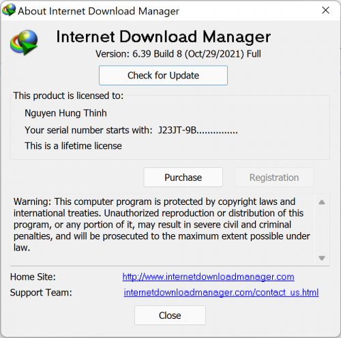This screenshot has width=341, height=338.
Task: Close the About dialog with Close button
Action: point(170,315)
